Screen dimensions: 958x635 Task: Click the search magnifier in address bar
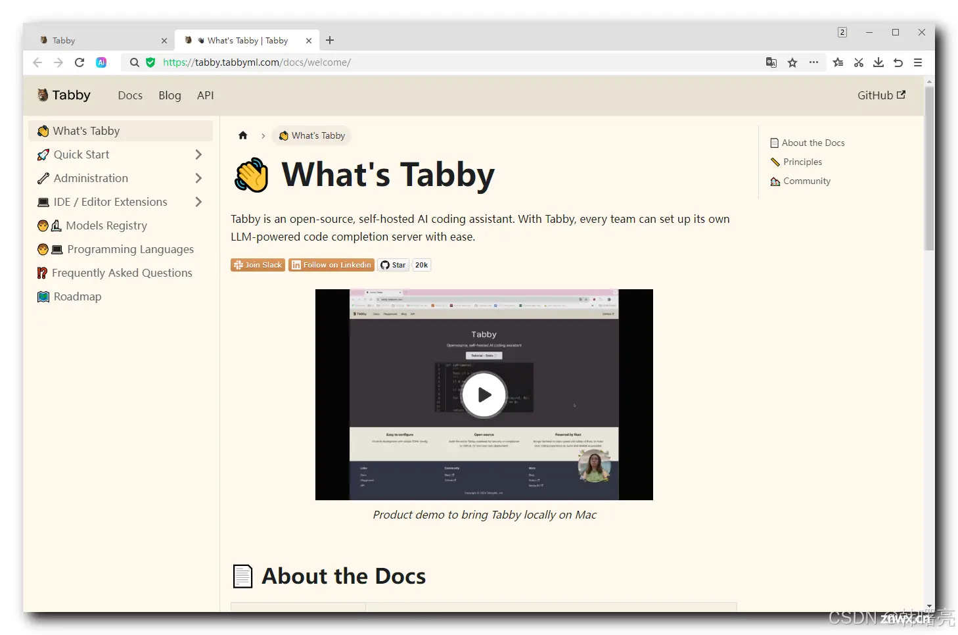point(135,62)
